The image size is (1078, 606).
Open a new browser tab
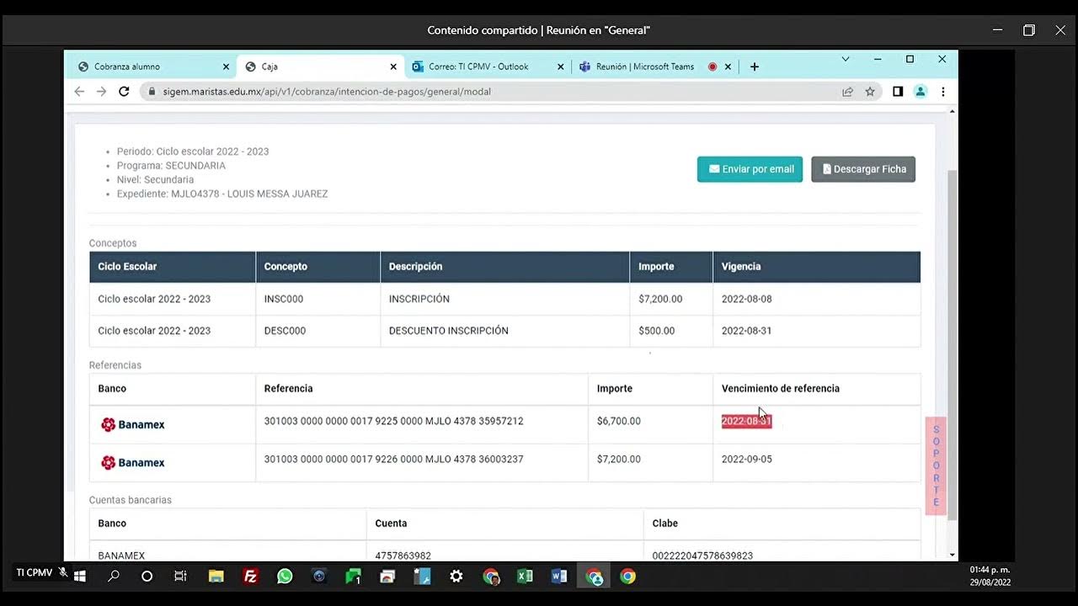coord(755,66)
